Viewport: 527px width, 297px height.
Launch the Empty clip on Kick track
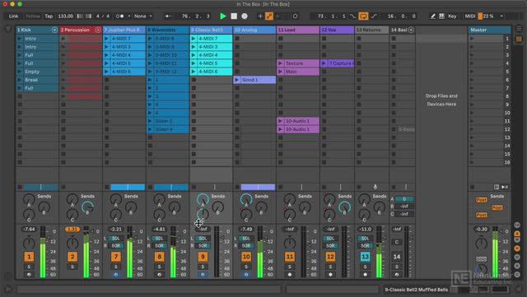click(20, 72)
